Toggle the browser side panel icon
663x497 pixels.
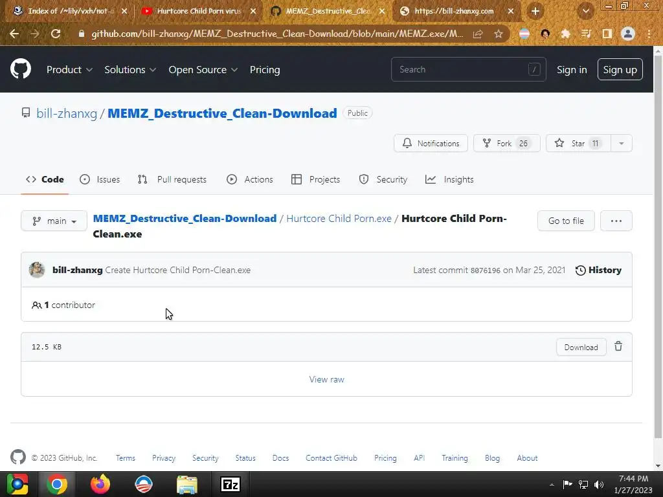click(607, 34)
